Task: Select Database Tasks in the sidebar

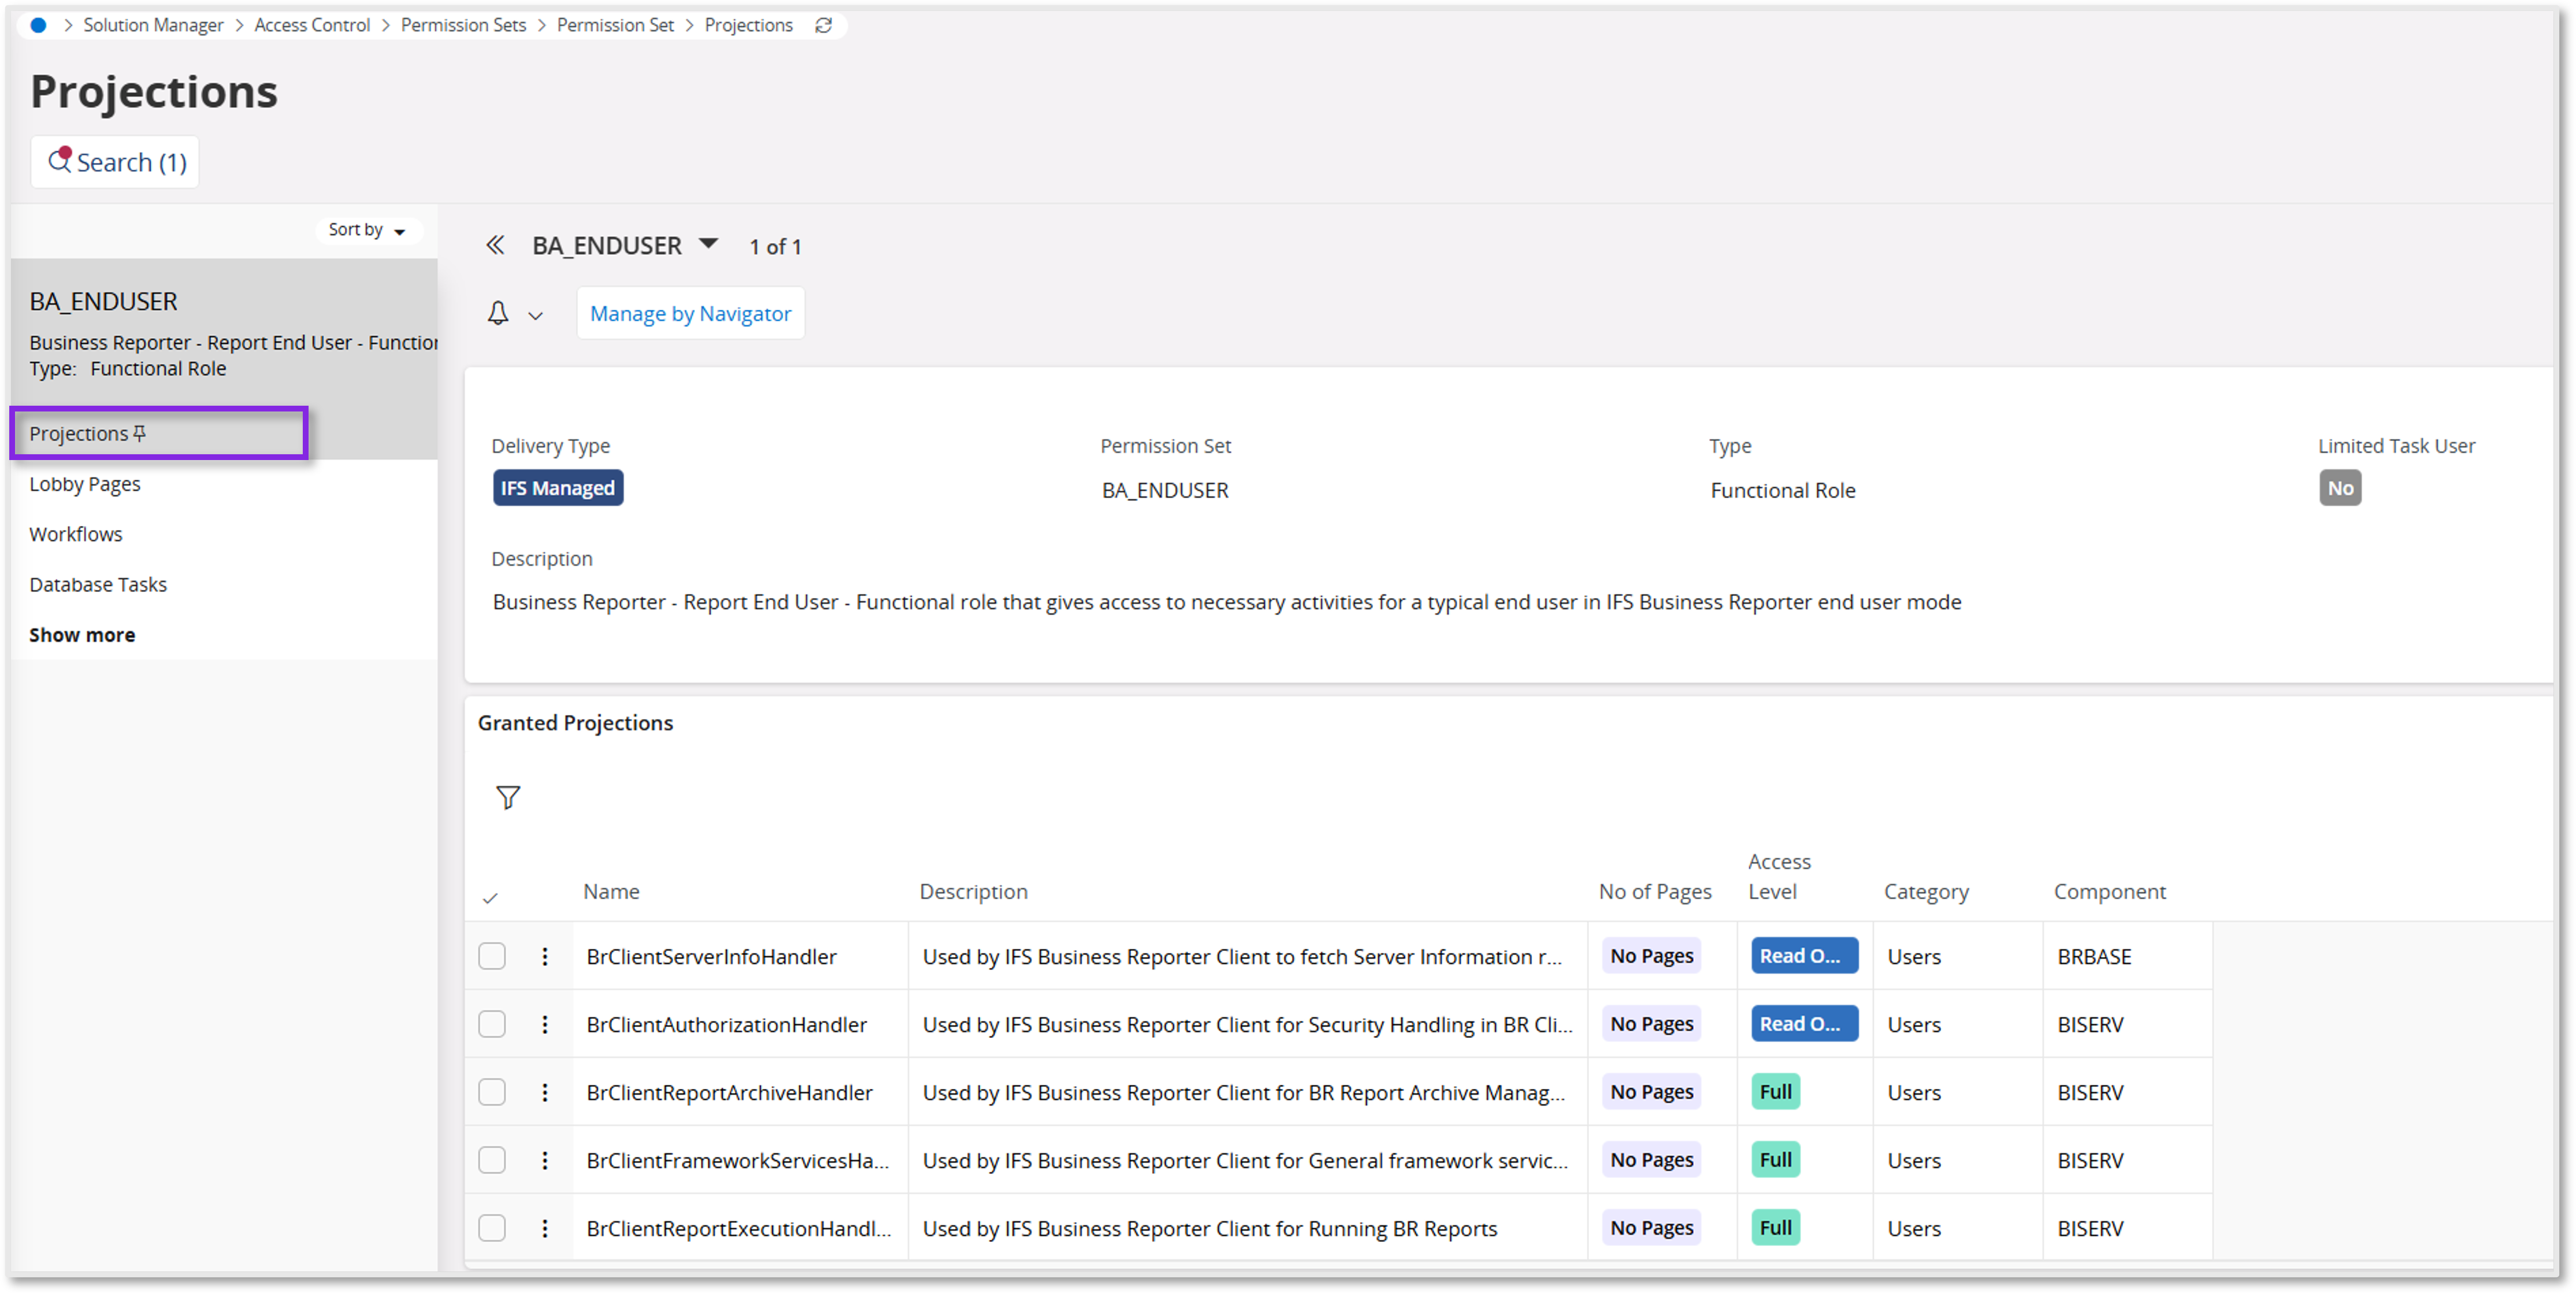Action: [97, 584]
